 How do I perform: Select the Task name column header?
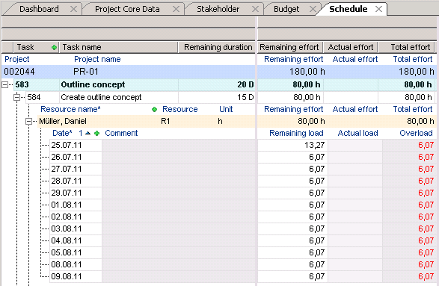point(119,47)
